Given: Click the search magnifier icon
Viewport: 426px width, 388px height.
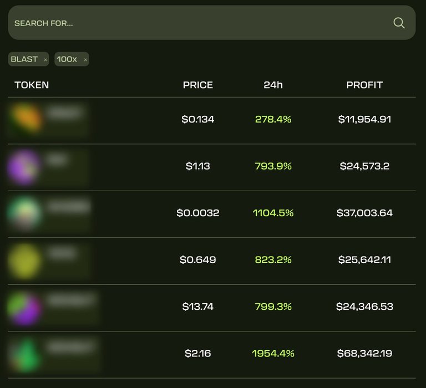Looking at the screenshot, I should pos(399,23).
